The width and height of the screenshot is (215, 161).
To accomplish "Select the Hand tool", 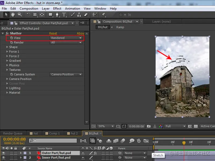I will click(13, 15).
